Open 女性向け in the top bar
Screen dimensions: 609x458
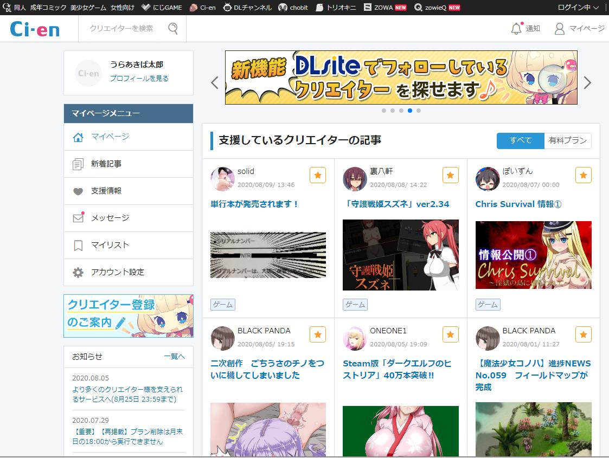123,8
